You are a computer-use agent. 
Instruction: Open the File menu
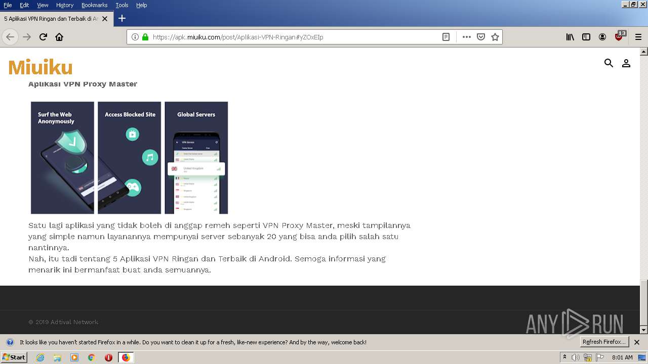click(8, 5)
